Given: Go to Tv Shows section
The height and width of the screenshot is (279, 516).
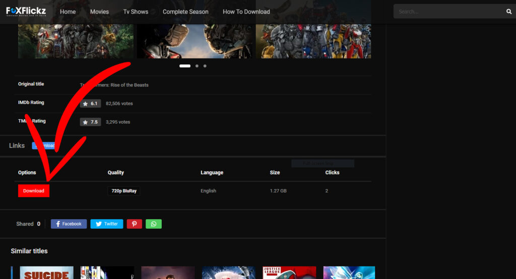Looking at the screenshot, I should (136, 12).
